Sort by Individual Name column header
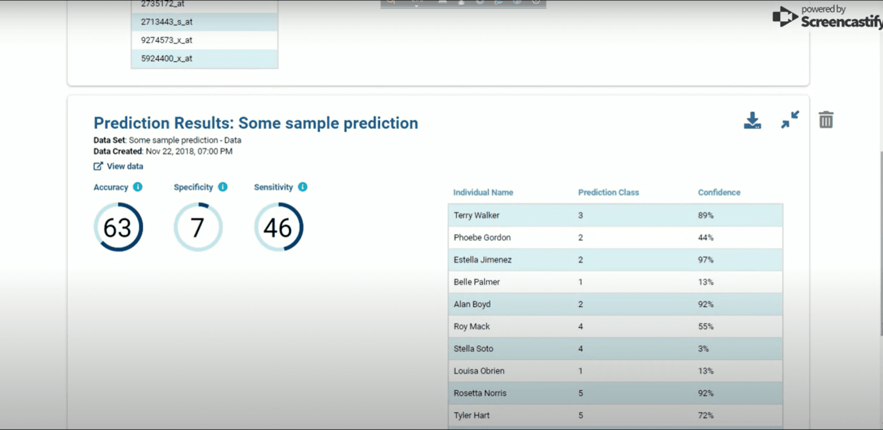 [x=483, y=192]
